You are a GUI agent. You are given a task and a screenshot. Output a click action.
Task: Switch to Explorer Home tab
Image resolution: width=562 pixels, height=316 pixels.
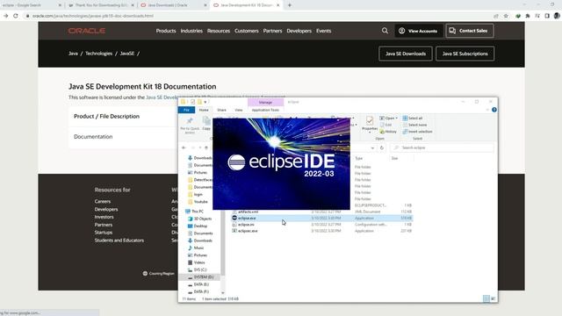[x=204, y=110]
